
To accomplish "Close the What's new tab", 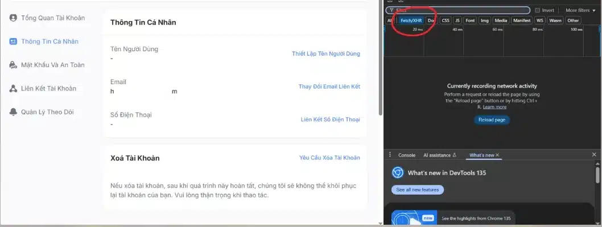I will [497, 155].
